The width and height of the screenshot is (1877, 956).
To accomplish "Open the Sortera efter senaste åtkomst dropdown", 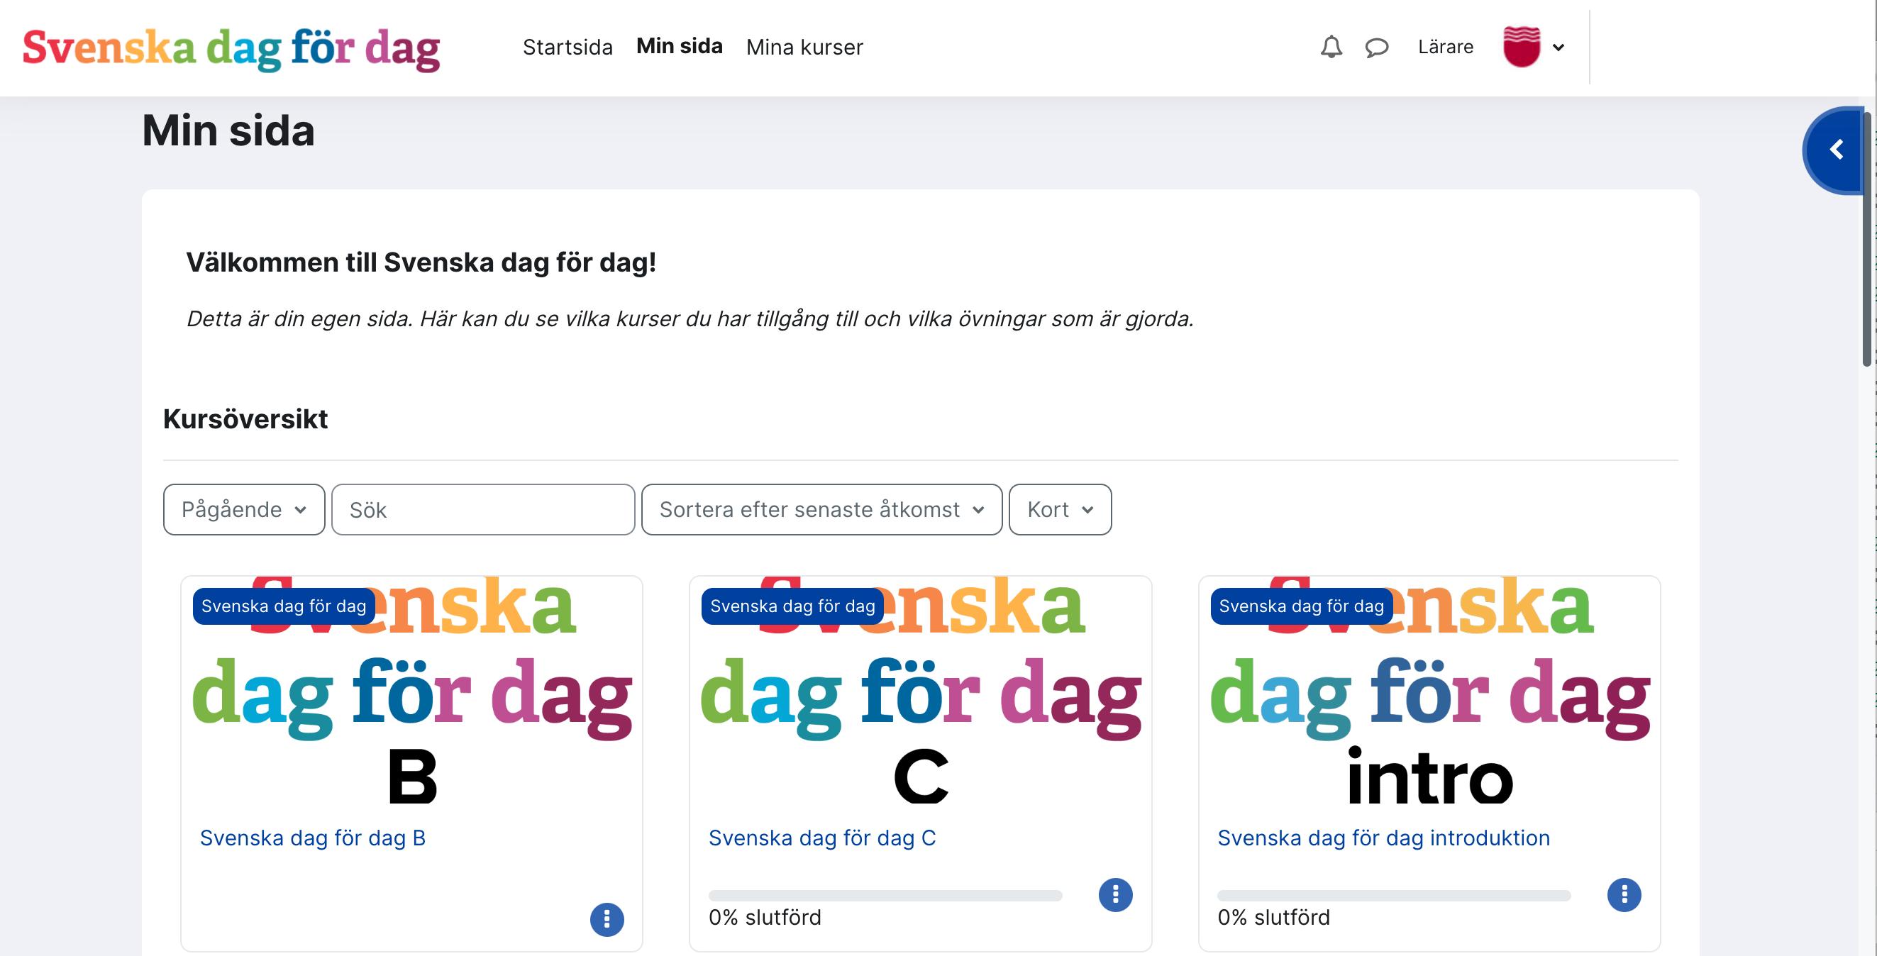I will click(821, 509).
